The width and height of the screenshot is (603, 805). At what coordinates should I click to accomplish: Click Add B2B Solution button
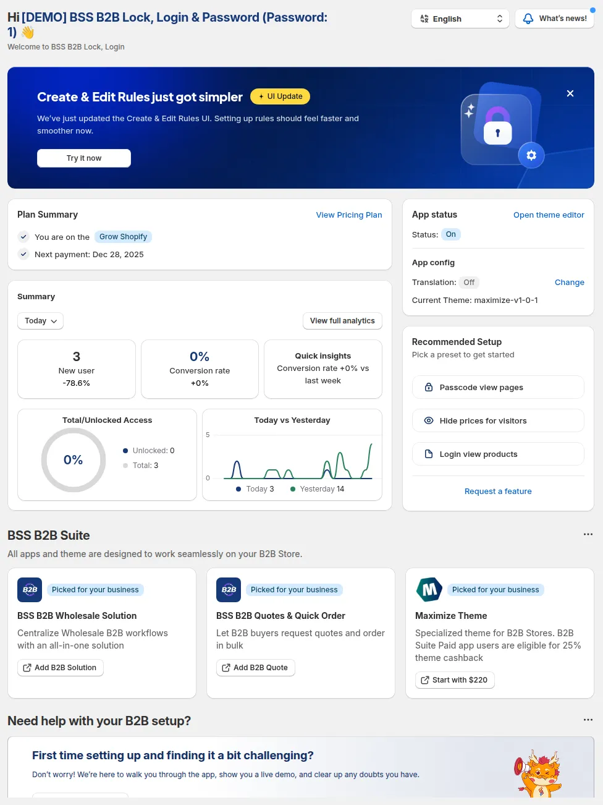[x=61, y=668]
